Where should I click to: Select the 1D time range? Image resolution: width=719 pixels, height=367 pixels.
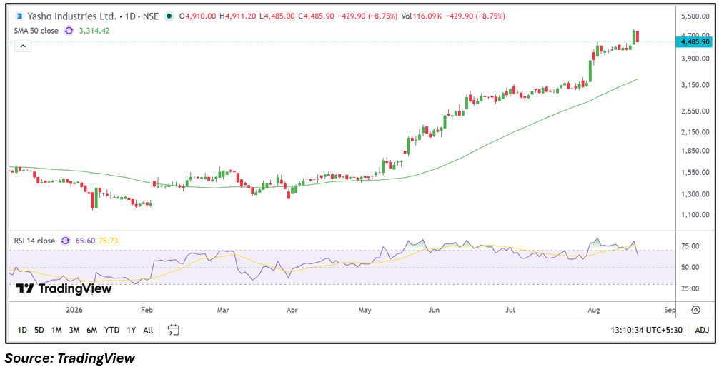point(22,330)
